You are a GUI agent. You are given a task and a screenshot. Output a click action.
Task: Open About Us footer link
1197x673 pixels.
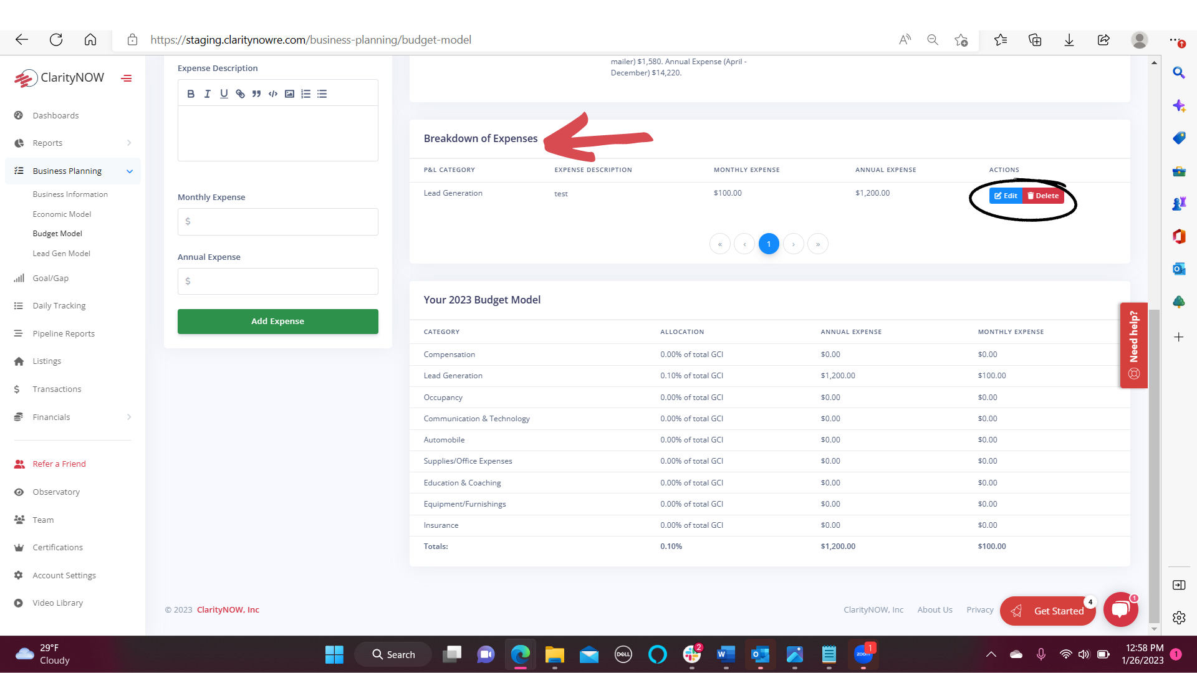[x=935, y=610]
